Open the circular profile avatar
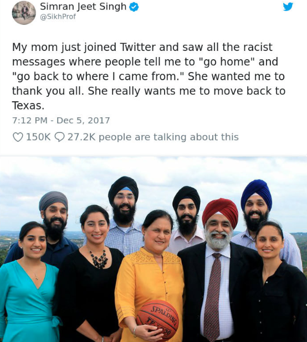Image resolution: width=307 pixels, height=342 pixels. point(24,13)
